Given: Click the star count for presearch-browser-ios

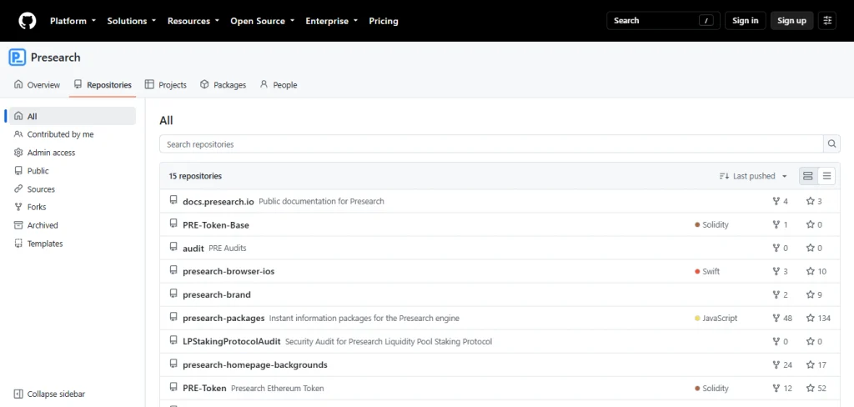Looking at the screenshot, I should coord(816,271).
